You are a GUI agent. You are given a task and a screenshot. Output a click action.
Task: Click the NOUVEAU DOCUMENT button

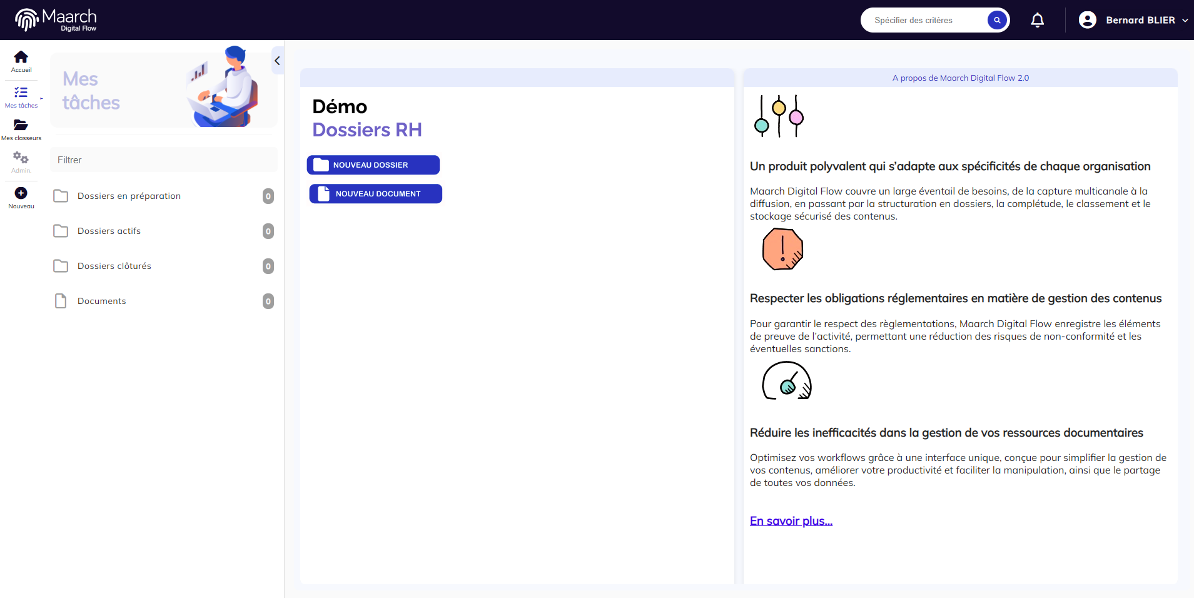tap(375, 194)
